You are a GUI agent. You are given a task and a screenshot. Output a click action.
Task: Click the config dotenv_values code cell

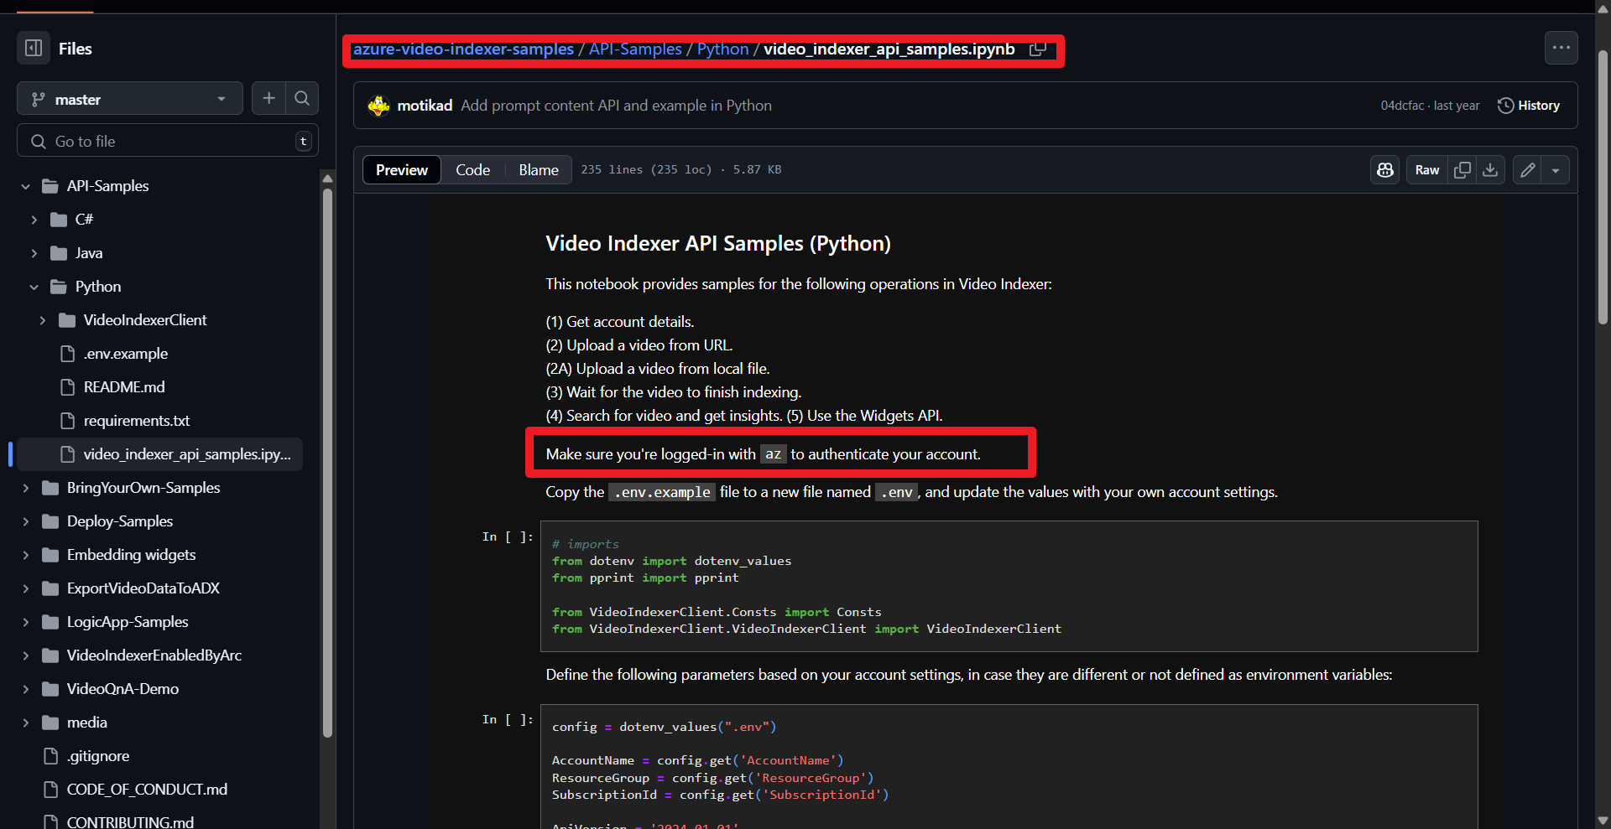1009,767
